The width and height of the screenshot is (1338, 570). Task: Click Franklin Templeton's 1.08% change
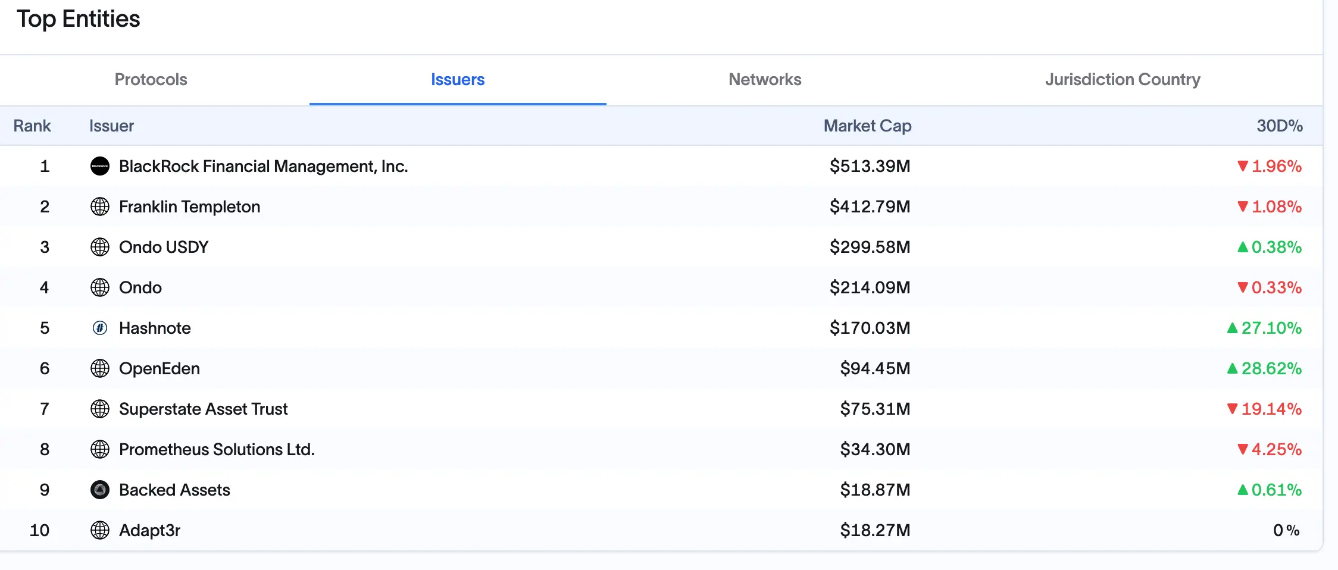pos(1270,207)
